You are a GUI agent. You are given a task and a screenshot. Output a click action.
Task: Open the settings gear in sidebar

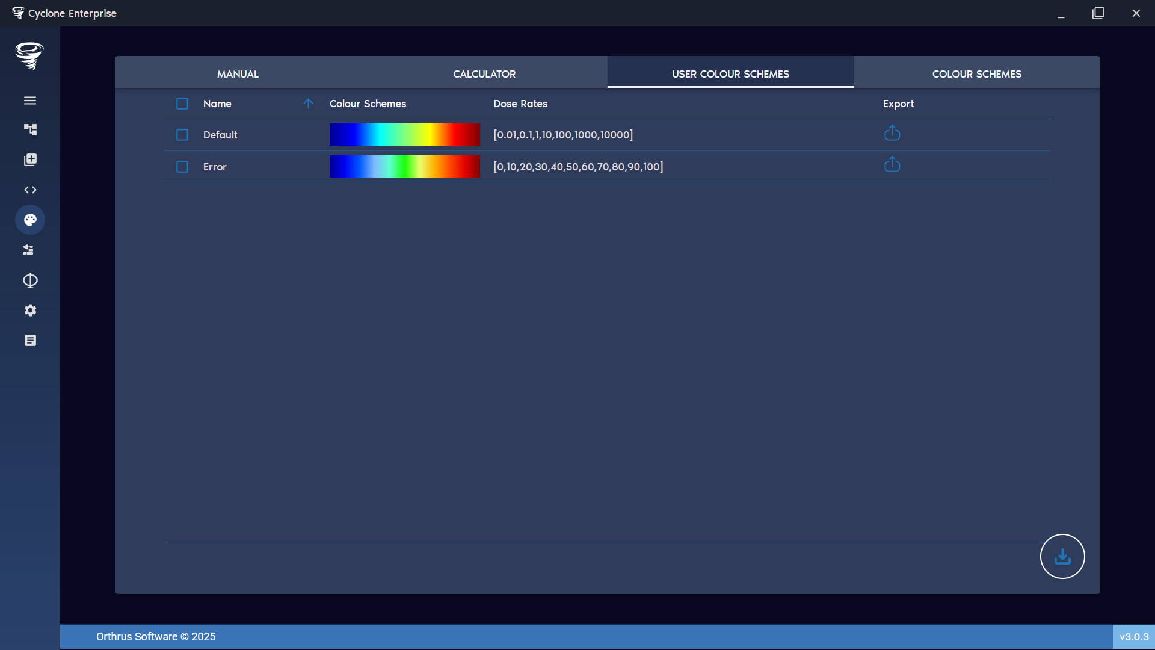30,310
